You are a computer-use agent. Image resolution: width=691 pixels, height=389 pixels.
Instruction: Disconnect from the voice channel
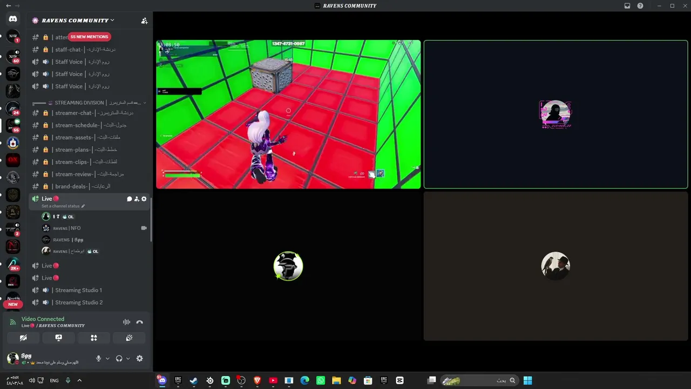point(140,322)
